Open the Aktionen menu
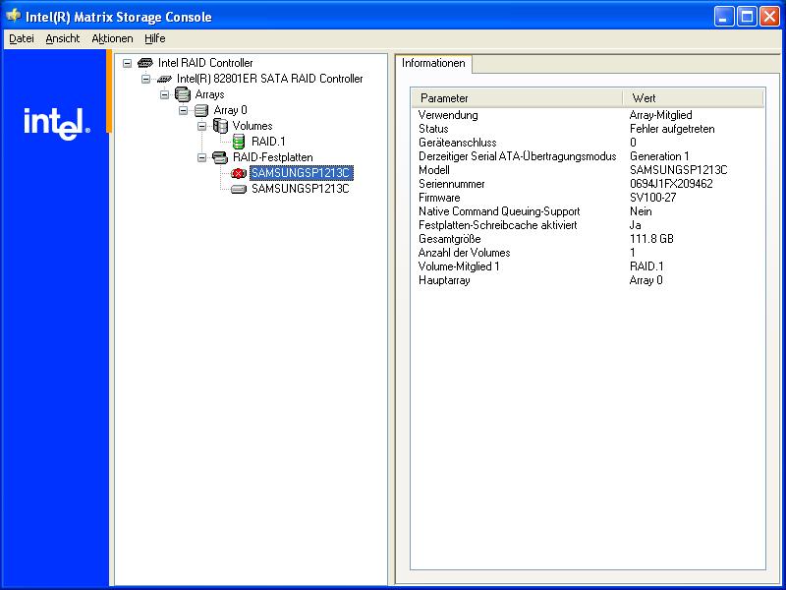The height and width of the screenshot is (590, 786). pyautogui.click(x=112, y=38)
